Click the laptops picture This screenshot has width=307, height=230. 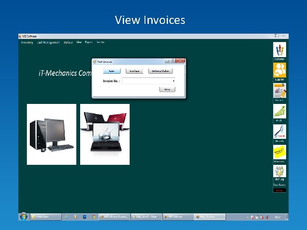[x=105, y=134]
